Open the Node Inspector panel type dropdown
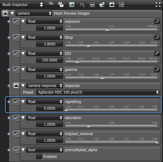This screenshot has width=163, height=162. click(x=22, y=4)
